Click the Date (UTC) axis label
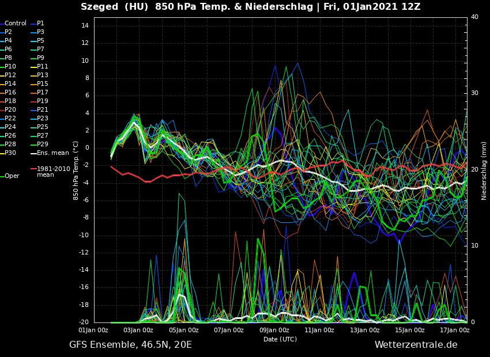The width and height of the screenshot is (490, 357). tap(280, 339)
